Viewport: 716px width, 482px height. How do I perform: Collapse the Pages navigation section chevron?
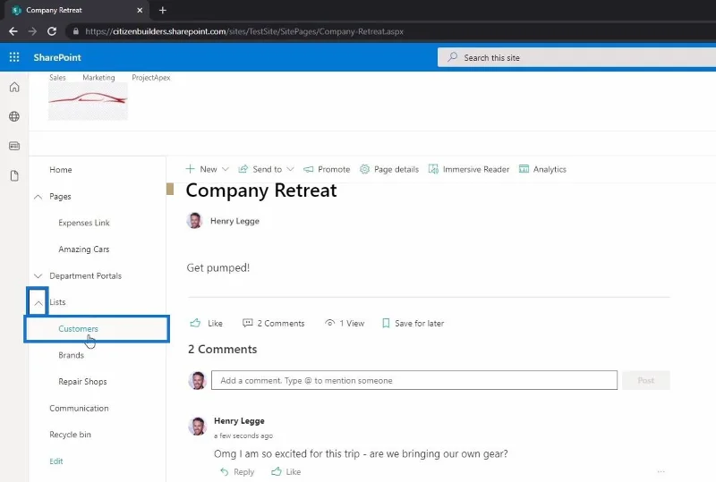pos(38,197)
